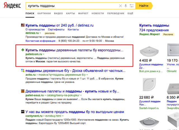This screenshot has width=179, height=130.
Task: Click the contynent.ru green URL
Action: [34, 116]
